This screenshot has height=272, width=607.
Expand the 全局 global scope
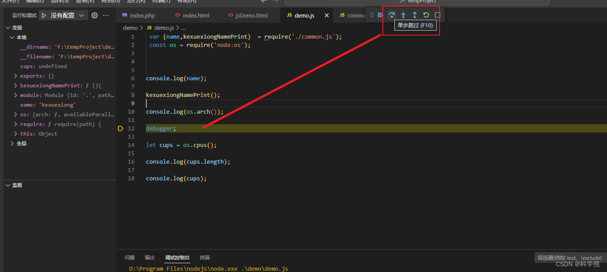click(x=12, y=143)
